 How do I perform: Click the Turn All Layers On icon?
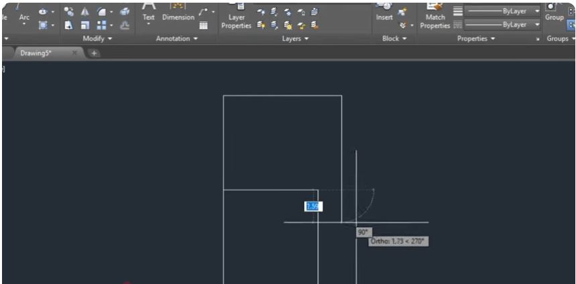261,25
